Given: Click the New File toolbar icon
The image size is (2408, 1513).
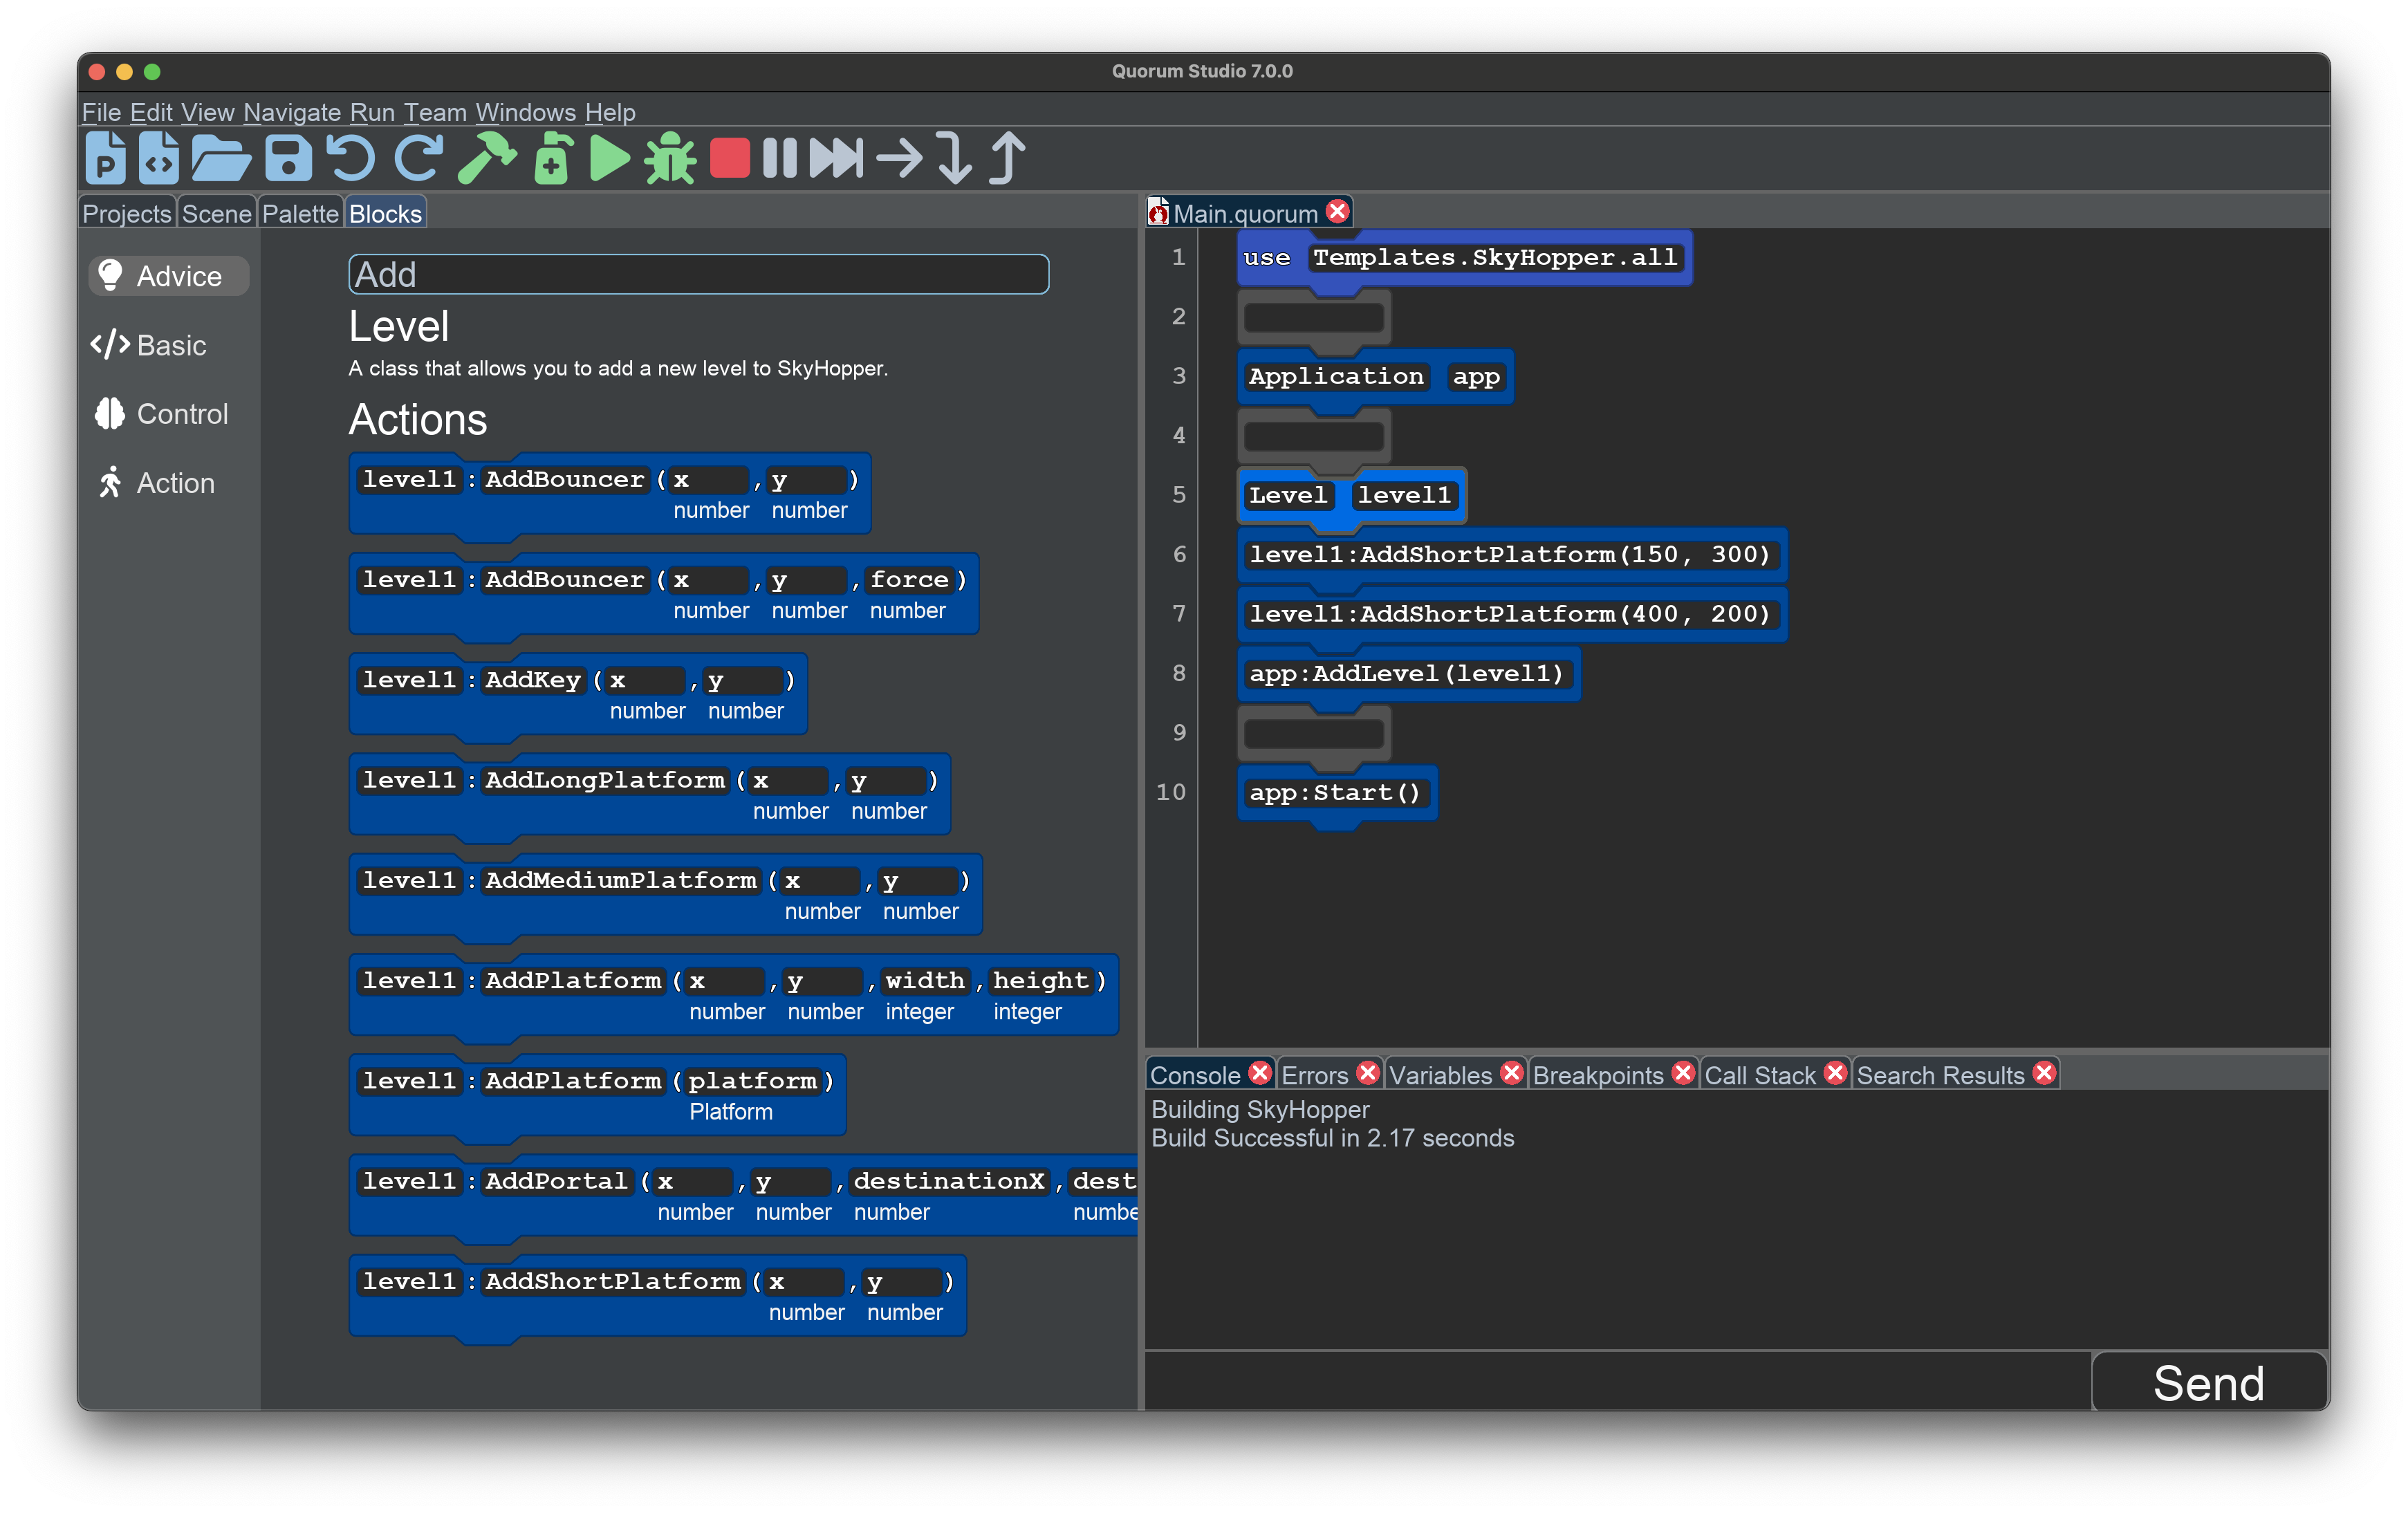Looking at the screenshot, I should tap(158, 158).
